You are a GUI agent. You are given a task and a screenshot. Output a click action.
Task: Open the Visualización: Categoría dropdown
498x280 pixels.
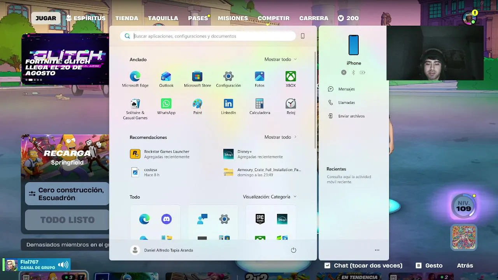pyautogui.click(x=270, y=197)
